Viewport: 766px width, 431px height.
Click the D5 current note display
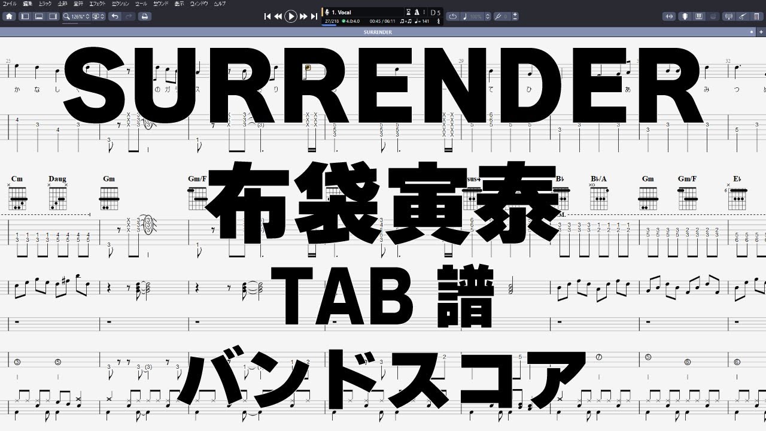click(x=436, y=12)
